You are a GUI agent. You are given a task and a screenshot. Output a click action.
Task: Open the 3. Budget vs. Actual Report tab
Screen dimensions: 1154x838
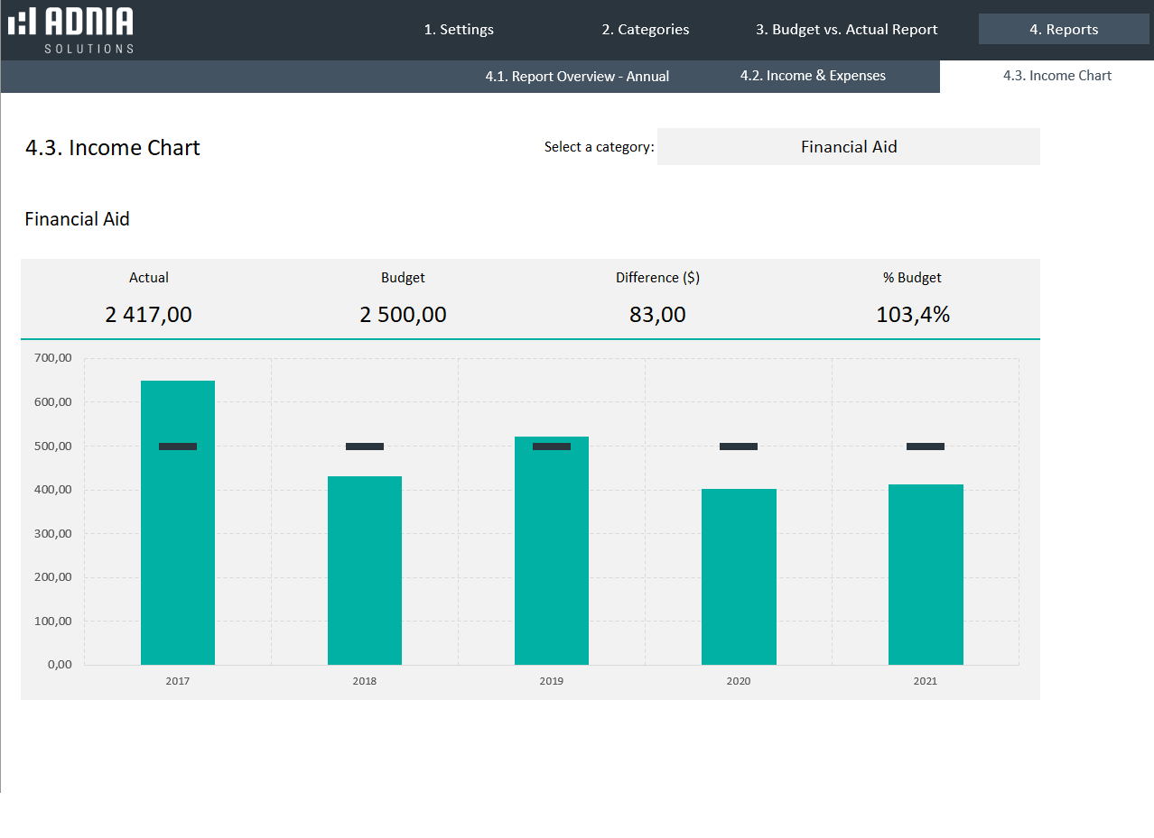846,30
